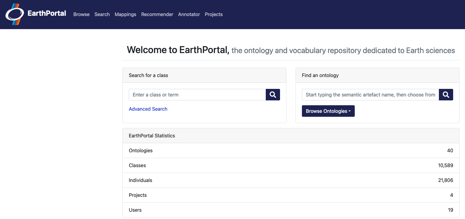Click the 'EarthPortal Statistics' panel header
Screen dimensions: 465x219
pyautogui.click(x=291, y=136)
